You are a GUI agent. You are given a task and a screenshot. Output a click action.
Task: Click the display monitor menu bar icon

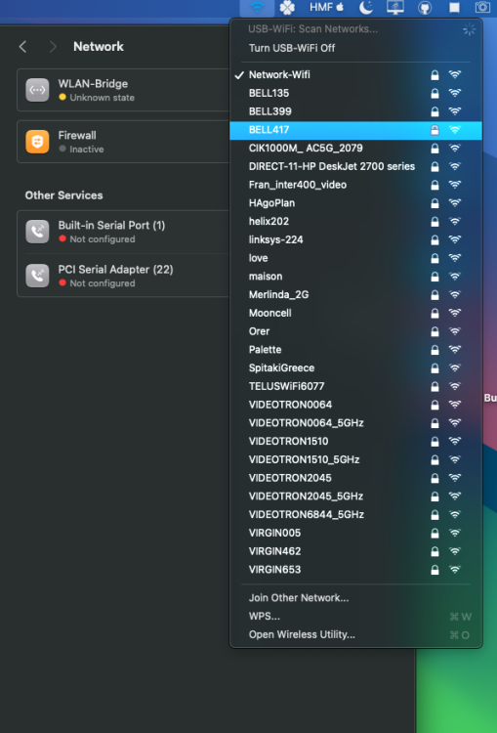[395, 7]
